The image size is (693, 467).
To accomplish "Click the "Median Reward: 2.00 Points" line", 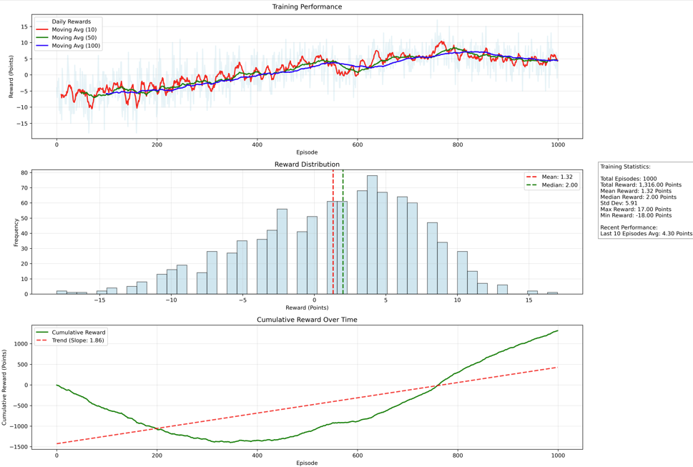I will 638,197.
